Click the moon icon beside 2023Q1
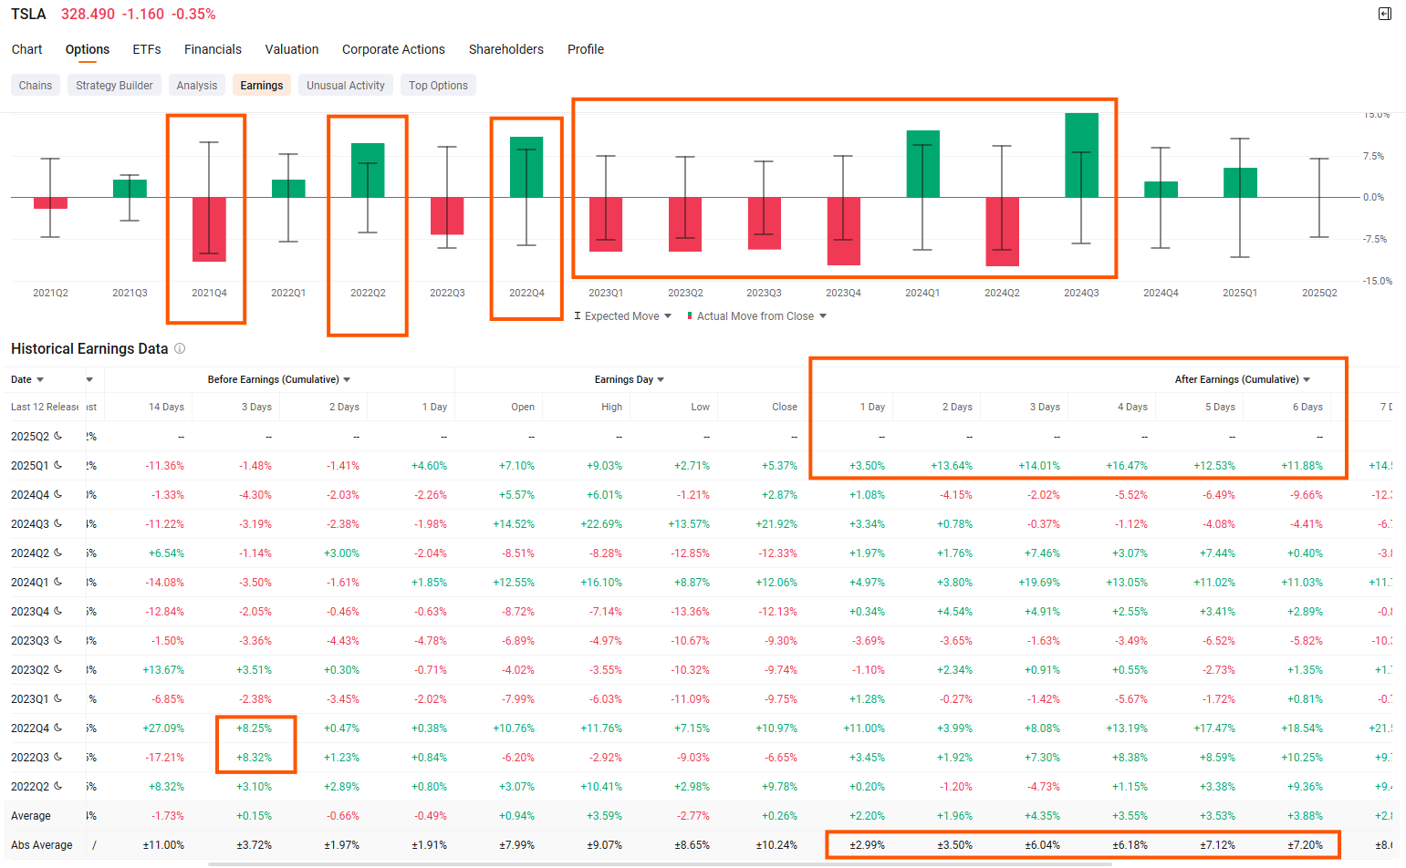Screen dimensions: 1406x868 coord(57,698)
